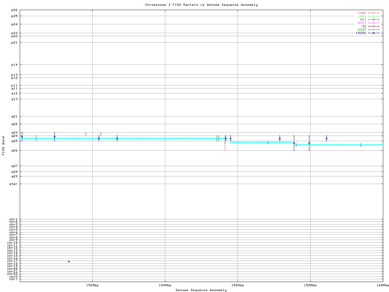
Task: Click the chrY label on the y-axis
Action: tap(13, 279)
